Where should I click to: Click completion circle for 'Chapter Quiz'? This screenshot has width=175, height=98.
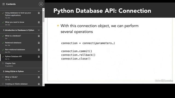pos(3,63)
